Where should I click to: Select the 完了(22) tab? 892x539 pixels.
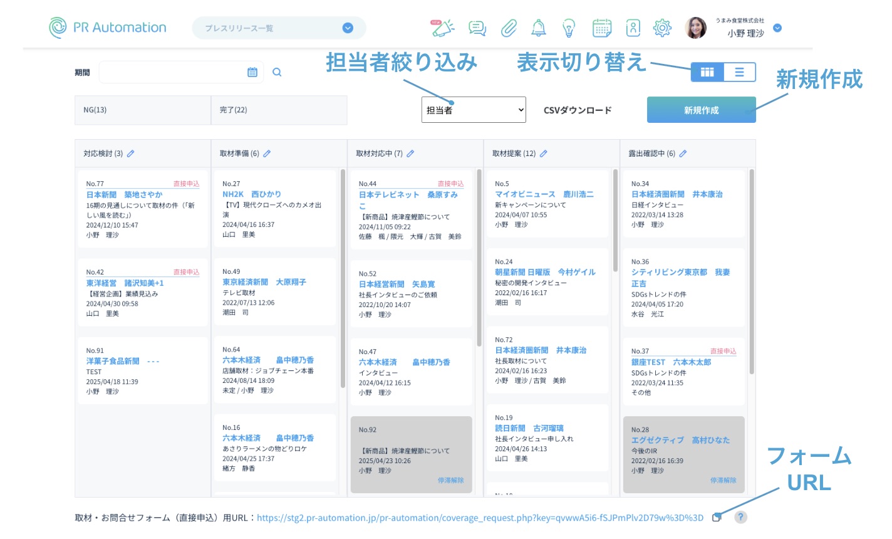coord(279,110)
